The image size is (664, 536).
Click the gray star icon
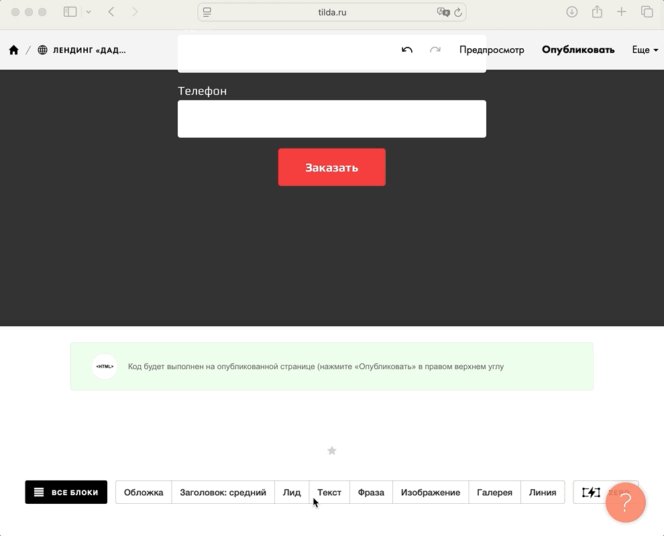click(331, 451)
